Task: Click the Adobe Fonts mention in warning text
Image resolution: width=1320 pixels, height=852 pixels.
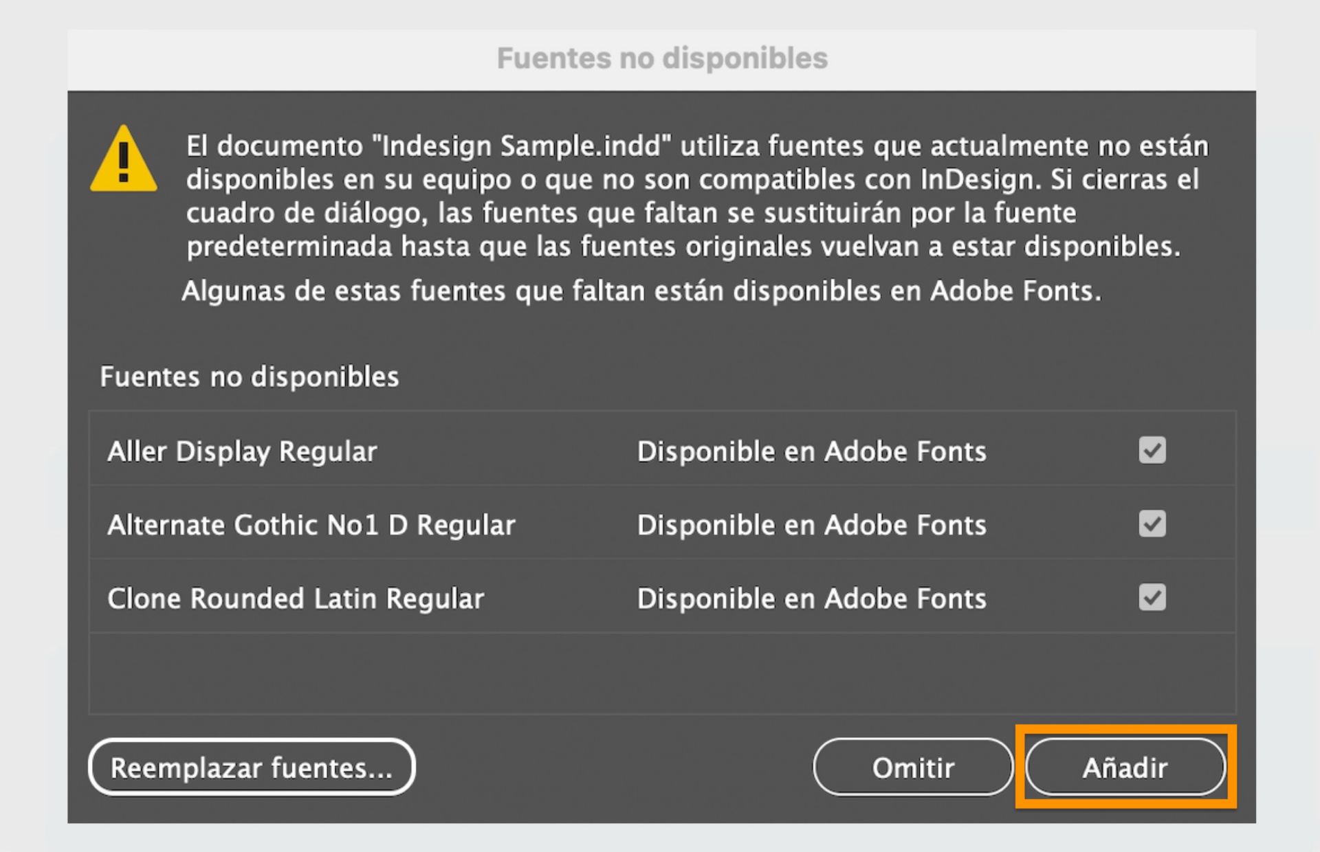Action: point(1016,291)
